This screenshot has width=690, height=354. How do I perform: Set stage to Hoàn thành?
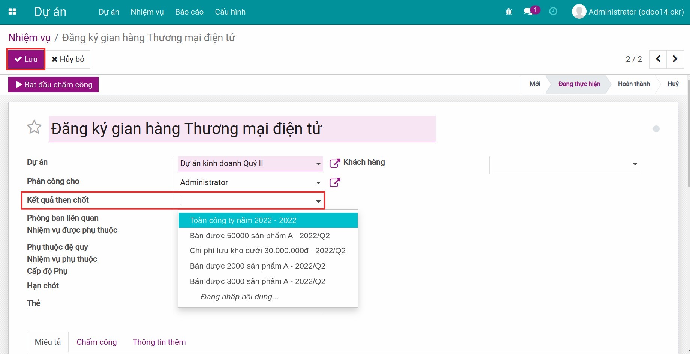[634, 84]
